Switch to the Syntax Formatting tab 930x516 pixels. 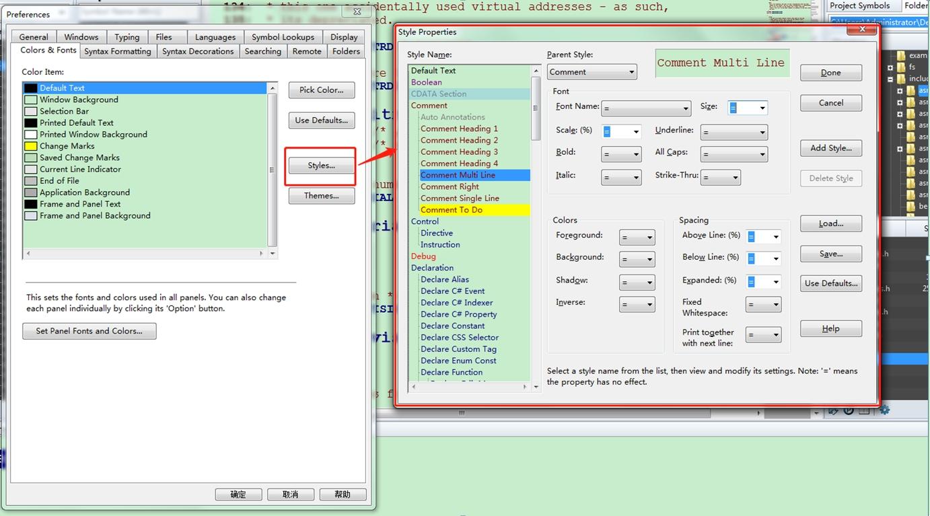118,51
